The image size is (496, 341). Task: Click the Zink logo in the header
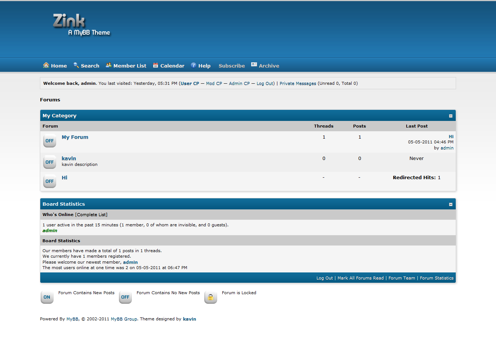pos(82,25)
